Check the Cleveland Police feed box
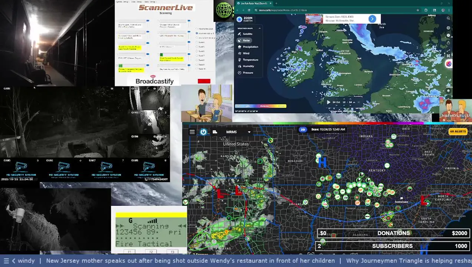The width and height of the screenshot is (472, 267). pos(117,32)
